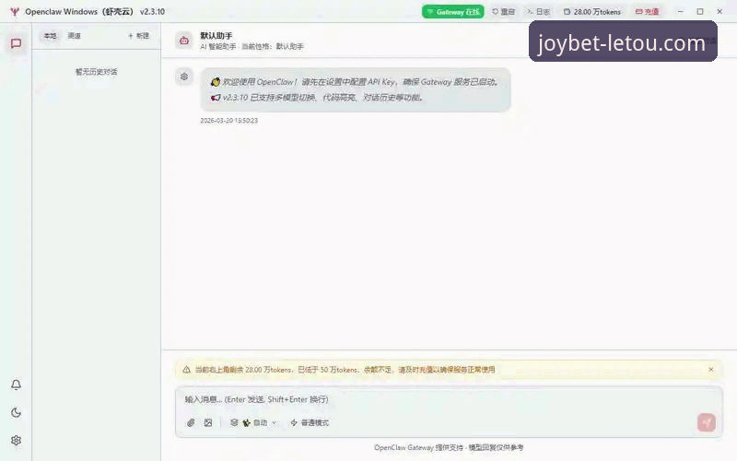The width and height of the screenshot is (737, 461).
Task: Click the 28.00 万tokens balance indicator
Action: coord(592,12)
